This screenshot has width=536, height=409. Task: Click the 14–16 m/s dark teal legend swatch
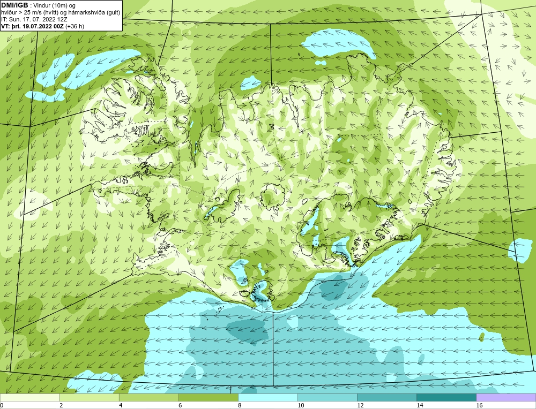(x=446, y=398)
